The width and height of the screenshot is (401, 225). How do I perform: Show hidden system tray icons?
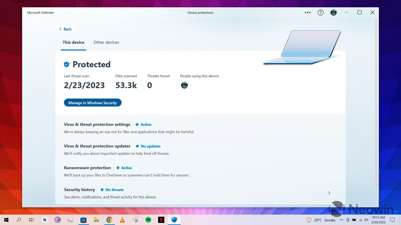341,220
